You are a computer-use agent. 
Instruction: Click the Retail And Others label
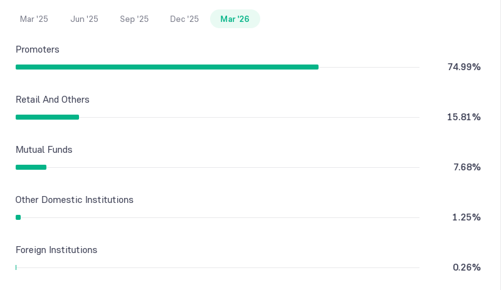53,100
